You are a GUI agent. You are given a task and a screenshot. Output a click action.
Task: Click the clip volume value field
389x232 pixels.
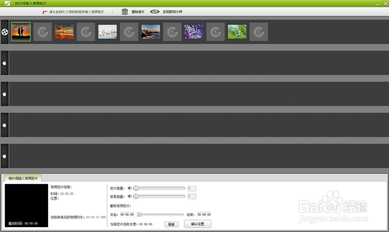pyautogui.click(x=192, y=188)
